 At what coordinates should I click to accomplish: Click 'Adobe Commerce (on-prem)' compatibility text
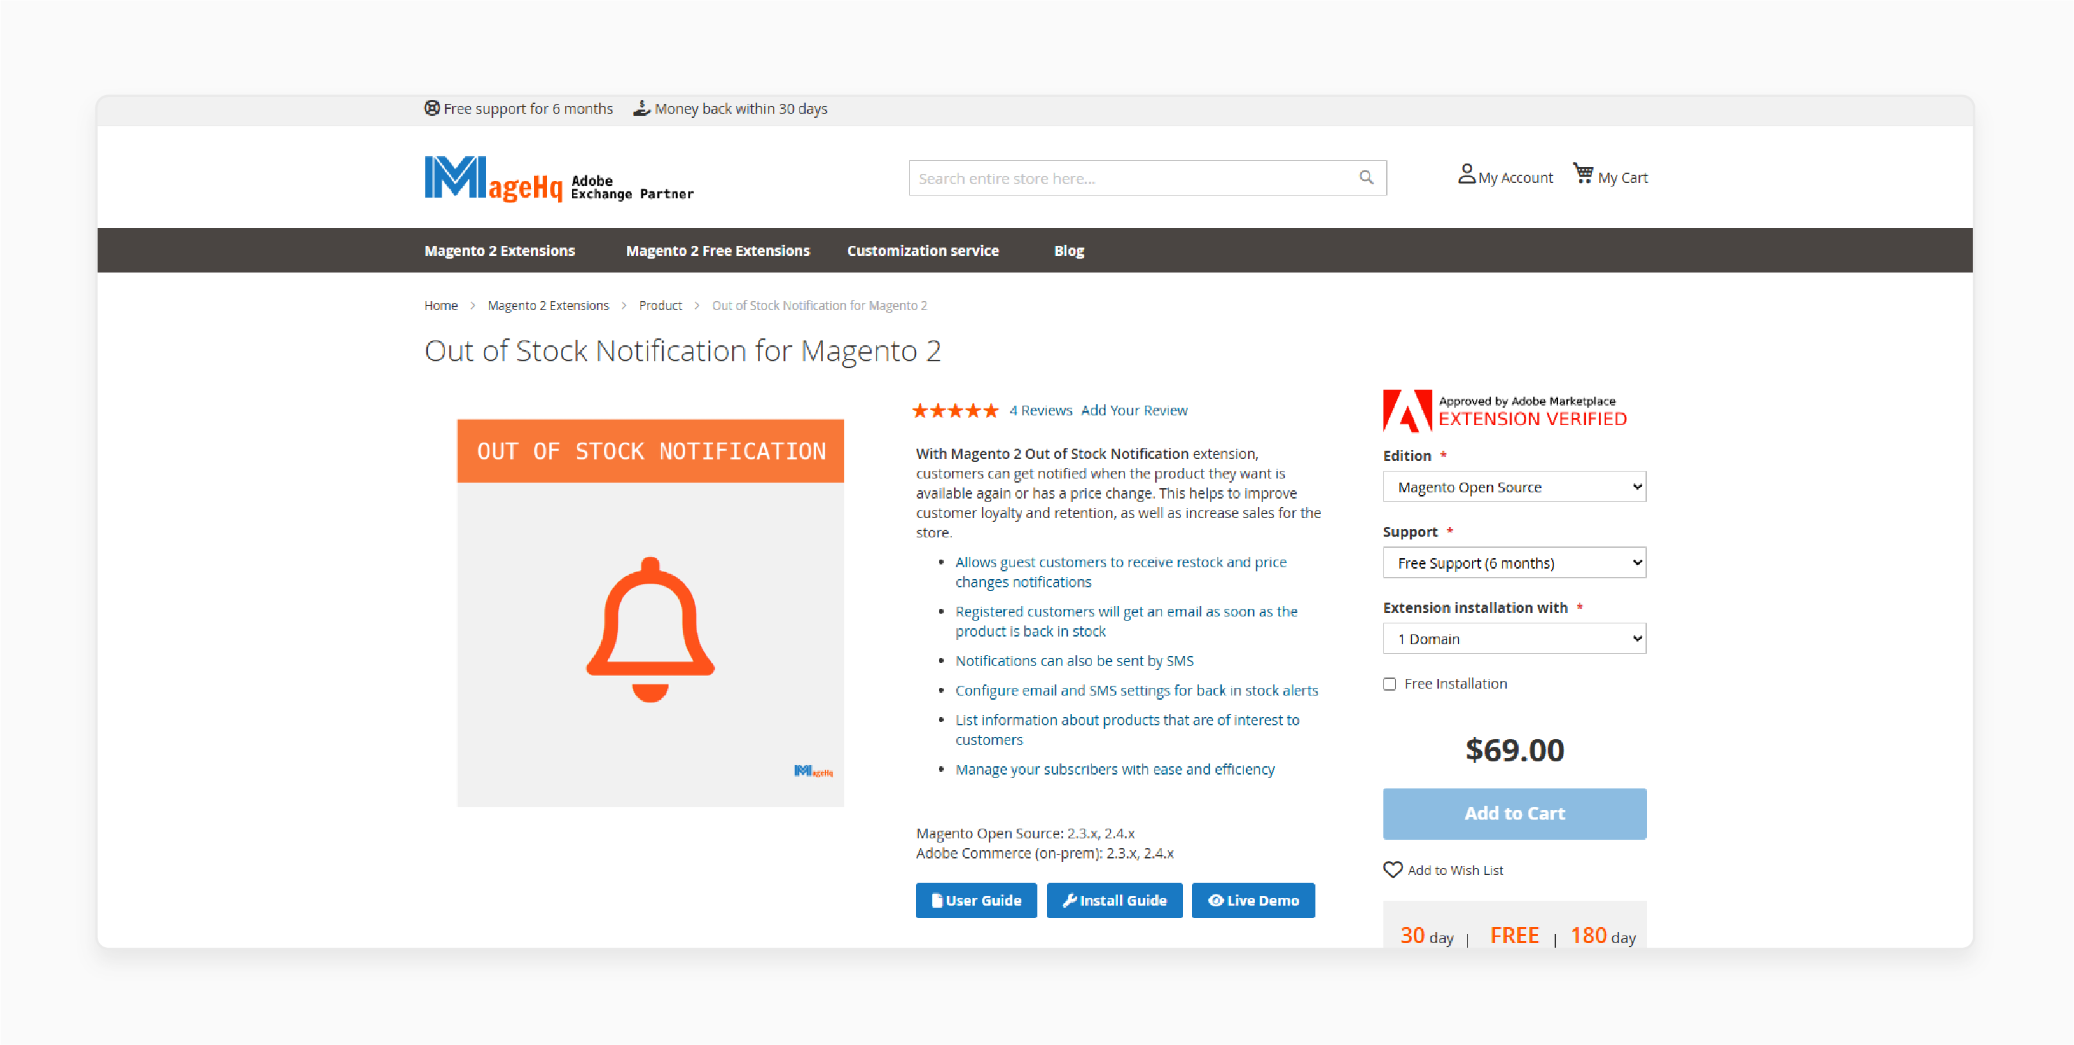[1044, 854]
